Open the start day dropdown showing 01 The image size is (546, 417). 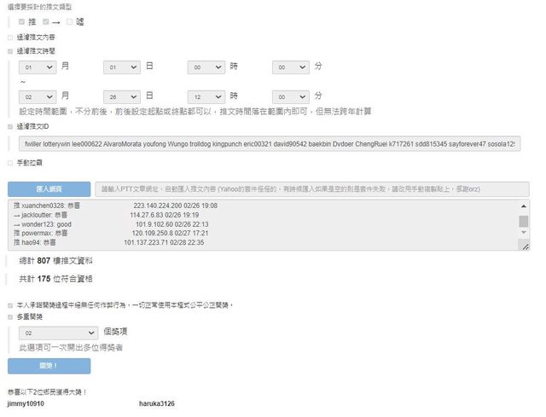click(x=122, y=67)
